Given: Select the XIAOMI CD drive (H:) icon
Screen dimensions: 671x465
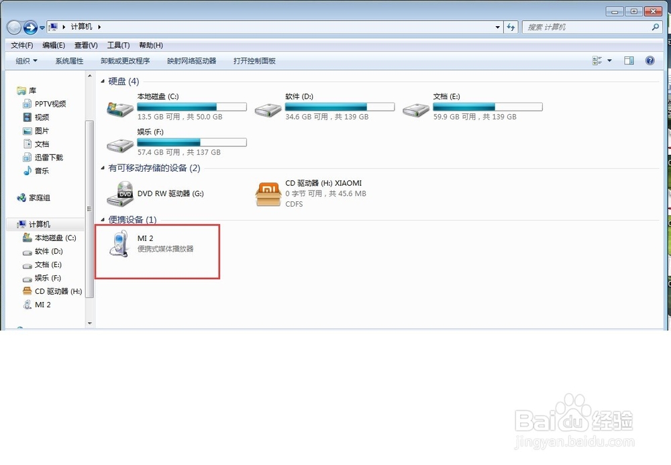Looking at the screenshot, I should [x=268, y=194].
